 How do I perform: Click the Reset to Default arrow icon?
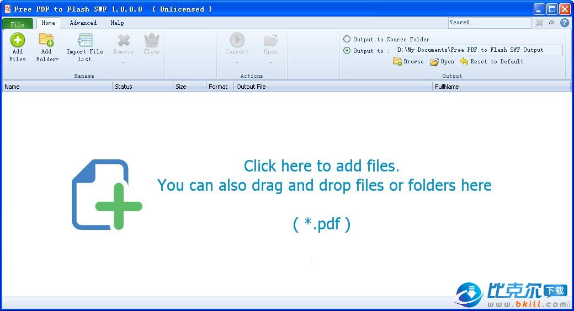[464, 62]
